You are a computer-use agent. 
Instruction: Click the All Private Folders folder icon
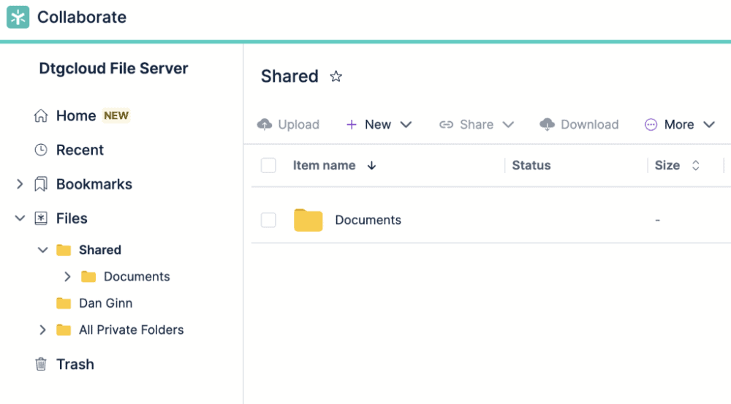(x=64, y=330)
